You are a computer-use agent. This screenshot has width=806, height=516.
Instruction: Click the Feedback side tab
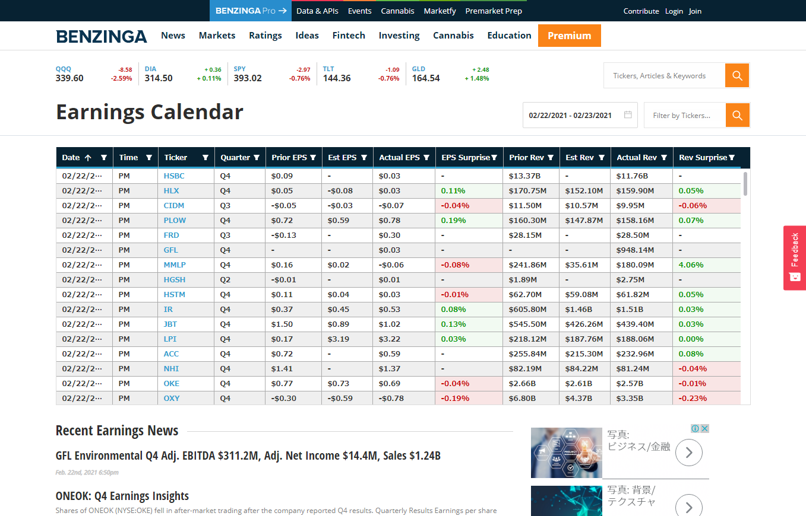(794, 257)
